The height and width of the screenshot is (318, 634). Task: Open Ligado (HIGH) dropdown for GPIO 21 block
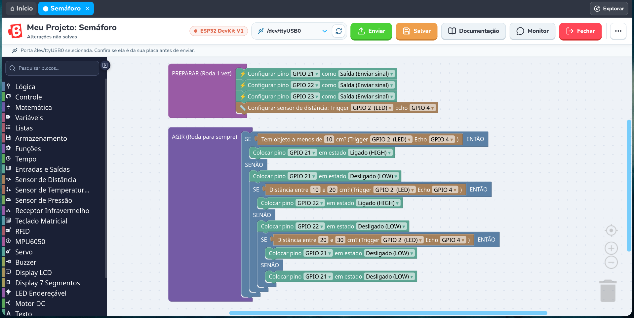(371, 153)
